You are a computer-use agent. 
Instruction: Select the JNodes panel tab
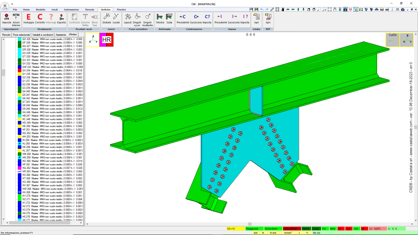click(73, 34)
